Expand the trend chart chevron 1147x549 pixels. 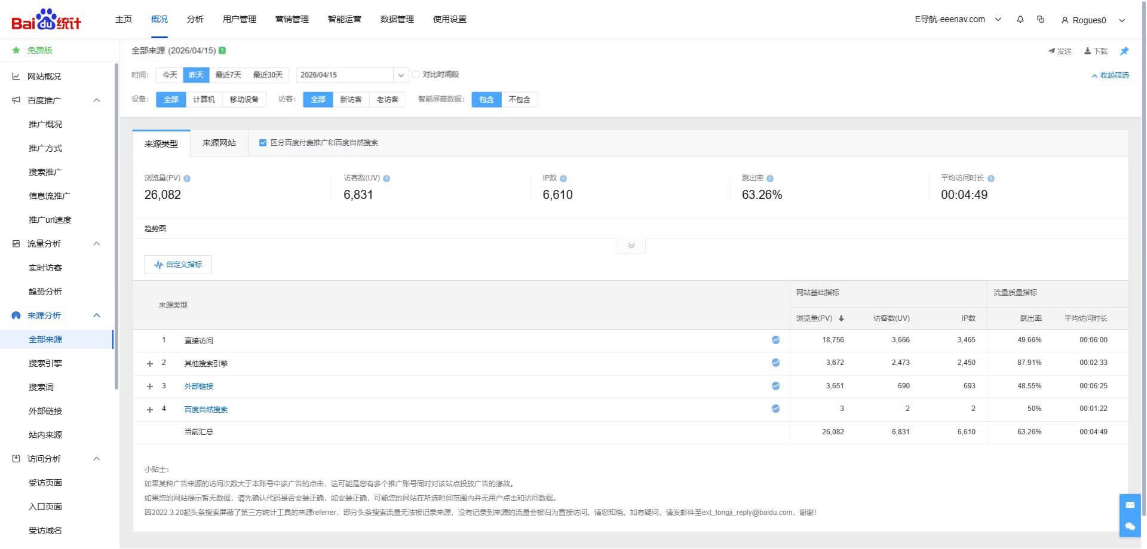[631, 246]
